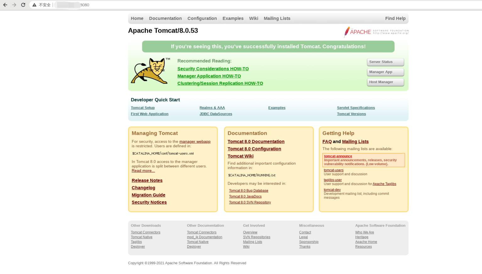This screenshot has height=274, width=482.
Task: Open Servlet Specifications link
Action: point(356,108)
